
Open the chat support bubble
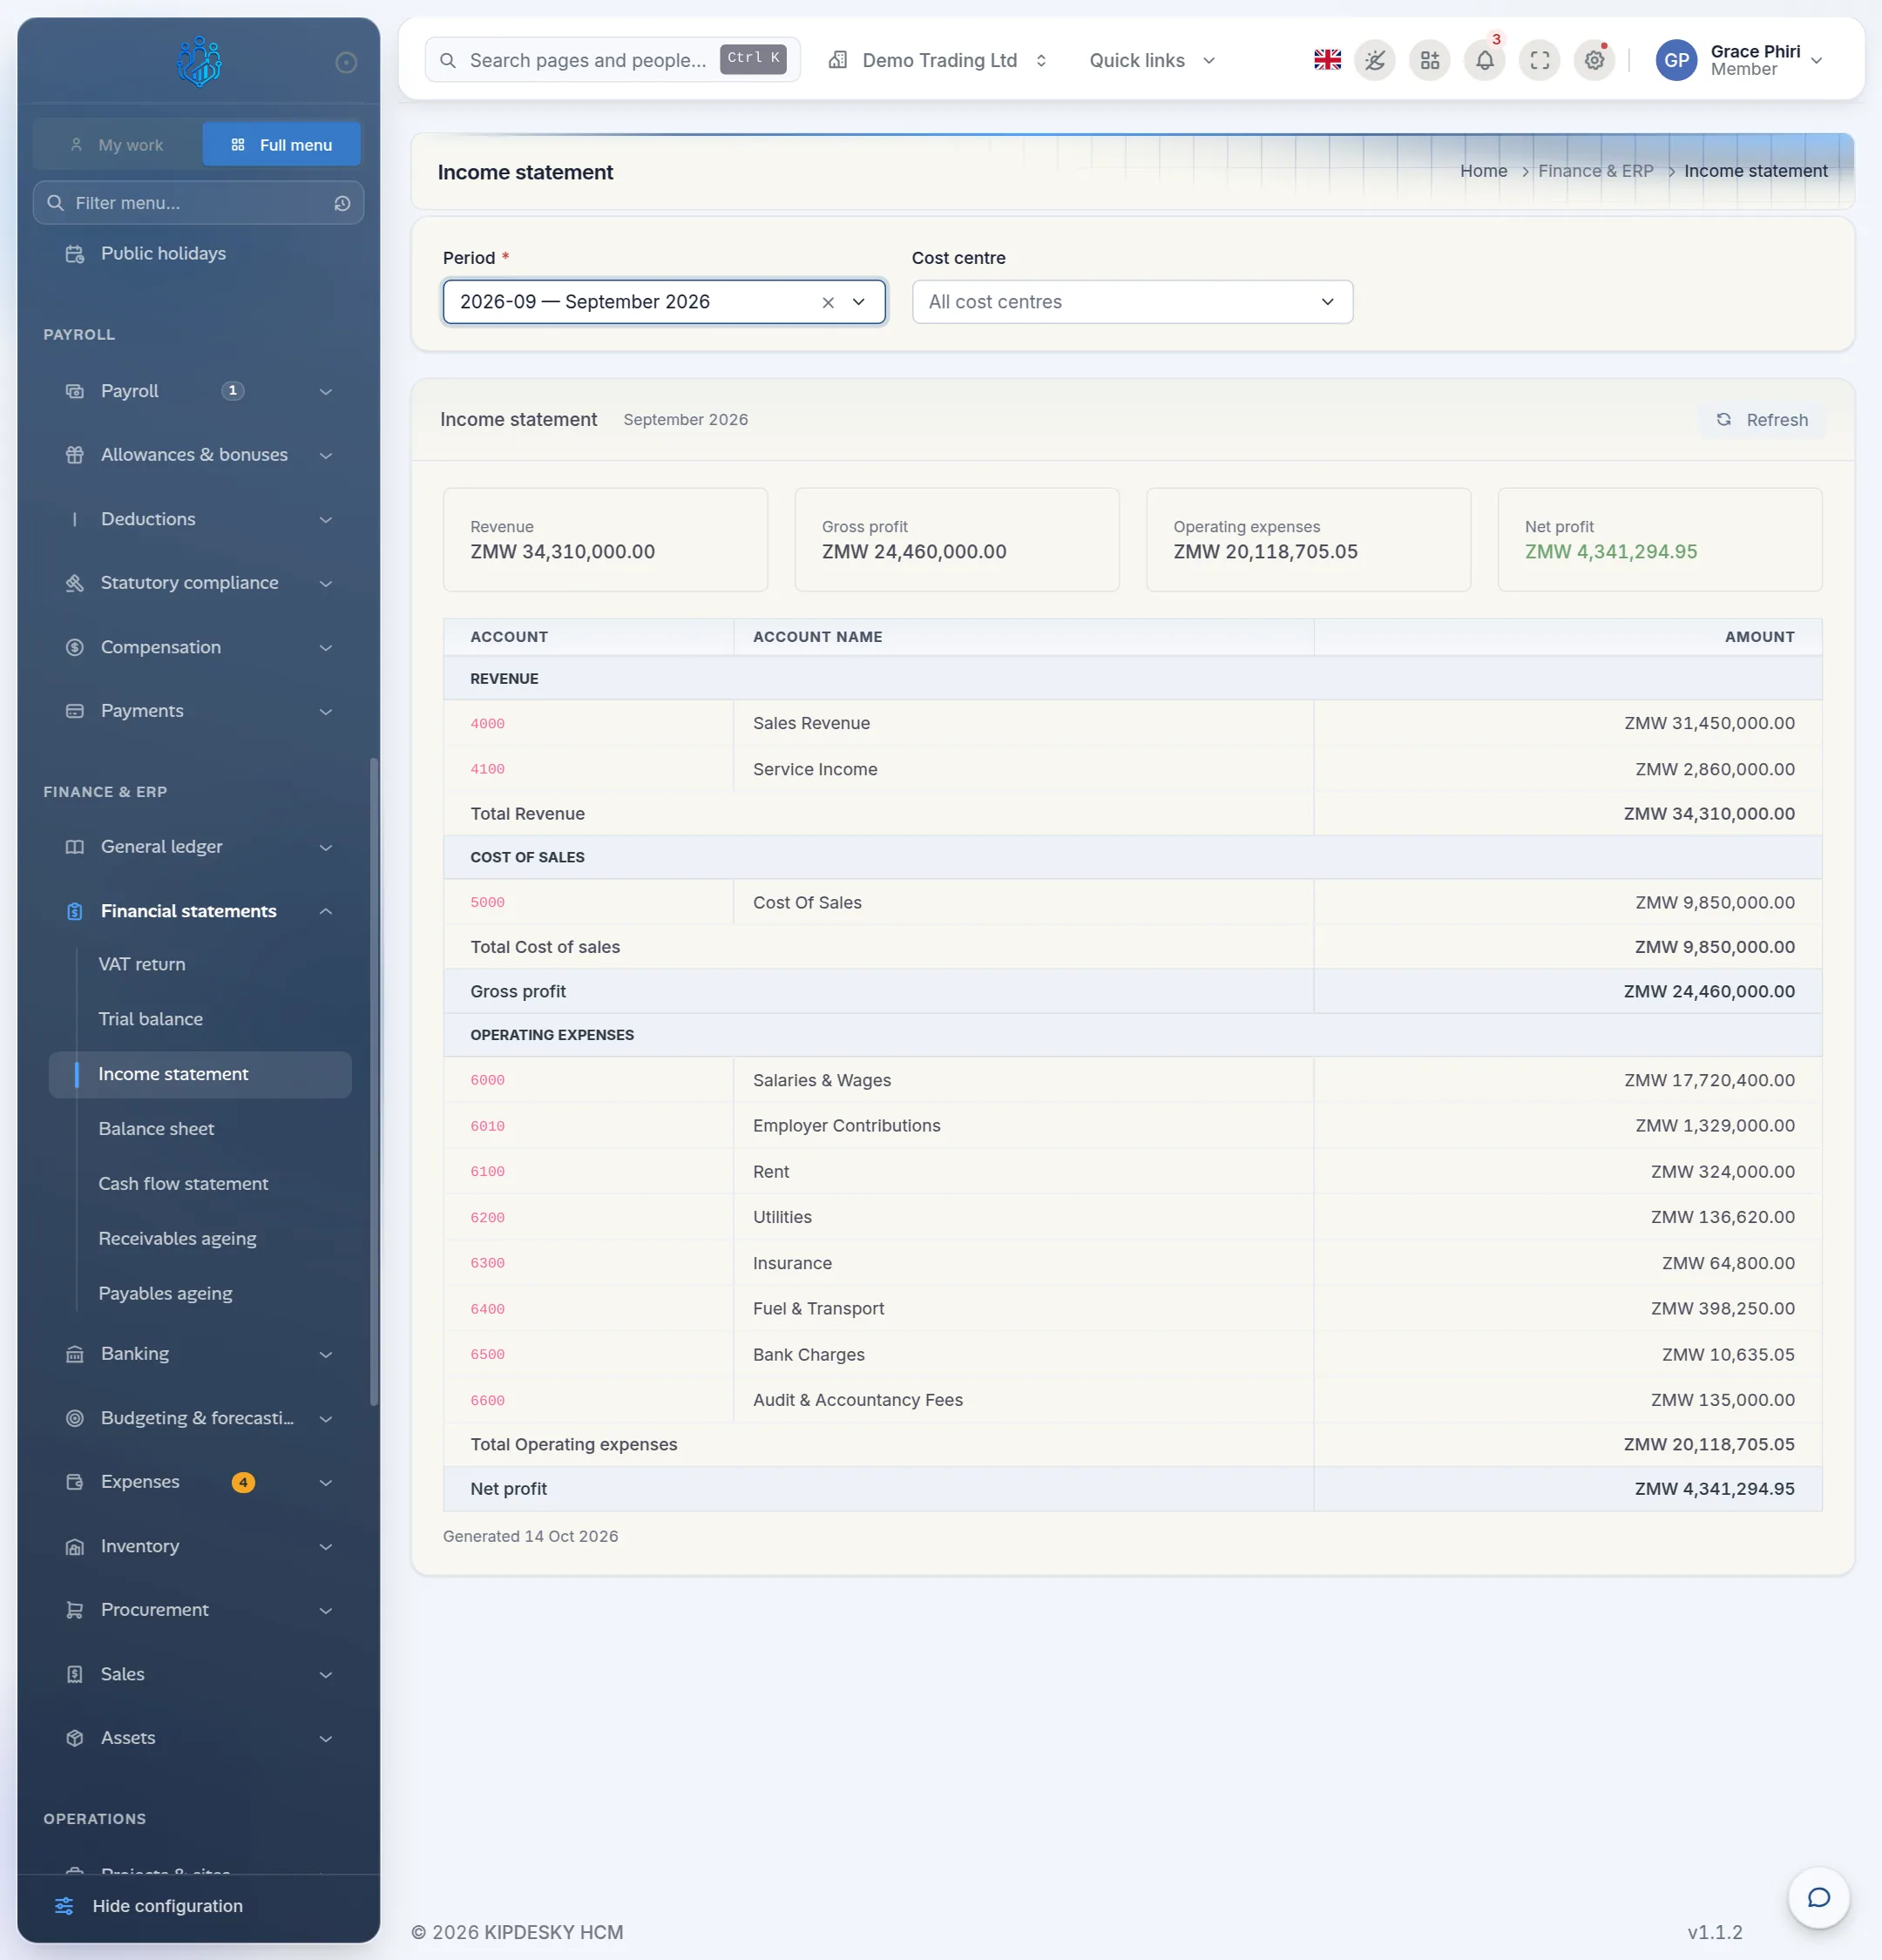[x=1818, y=1897]
